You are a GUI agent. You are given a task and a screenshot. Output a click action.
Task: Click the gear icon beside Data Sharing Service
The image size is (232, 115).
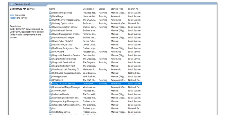pyautogui.click(x=51, y=13)
